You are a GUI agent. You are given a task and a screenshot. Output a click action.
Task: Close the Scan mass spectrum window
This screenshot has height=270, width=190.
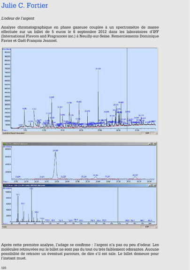tap(155, 185)
